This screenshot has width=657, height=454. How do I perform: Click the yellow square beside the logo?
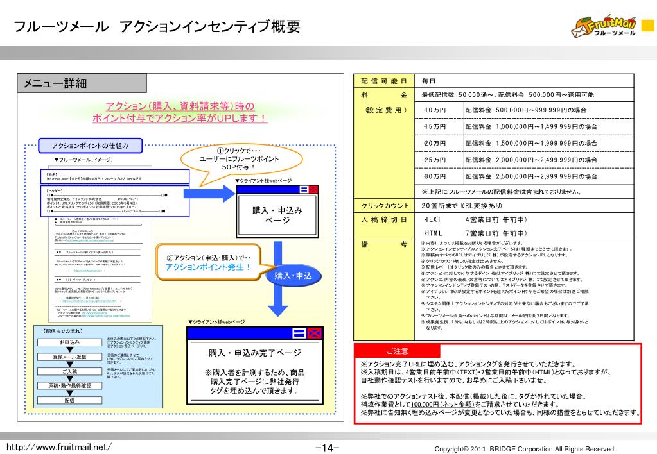click(x=648, y=26)
